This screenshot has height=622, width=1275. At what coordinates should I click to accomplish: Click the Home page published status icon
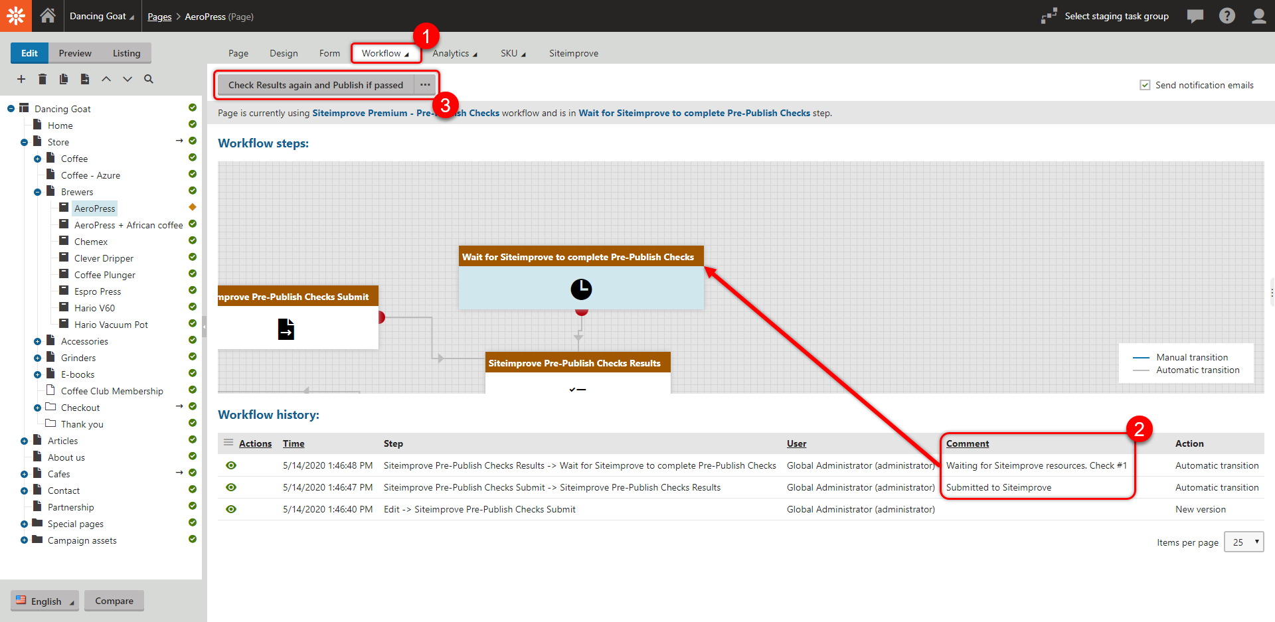click(x=193, y=125)
